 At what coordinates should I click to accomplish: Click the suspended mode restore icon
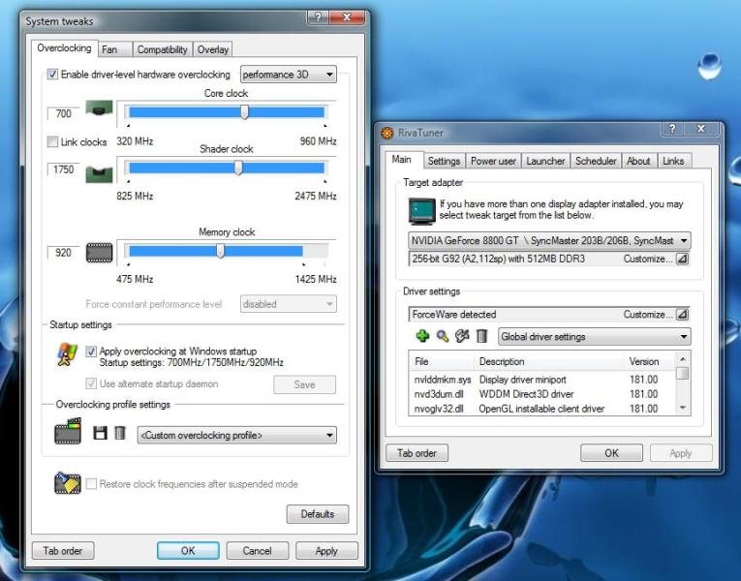(68, 483)
